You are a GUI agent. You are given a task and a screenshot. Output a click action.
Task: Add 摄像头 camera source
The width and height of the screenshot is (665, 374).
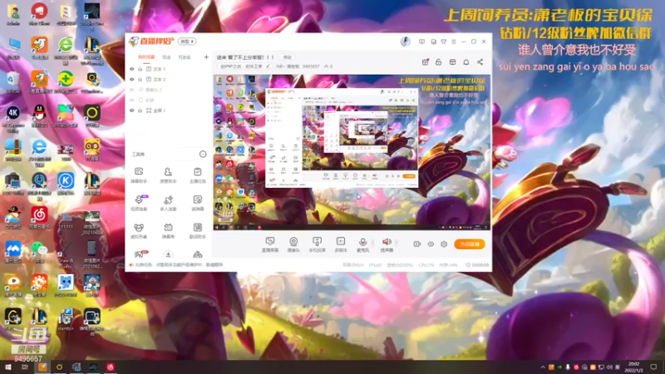coord(293,244)
